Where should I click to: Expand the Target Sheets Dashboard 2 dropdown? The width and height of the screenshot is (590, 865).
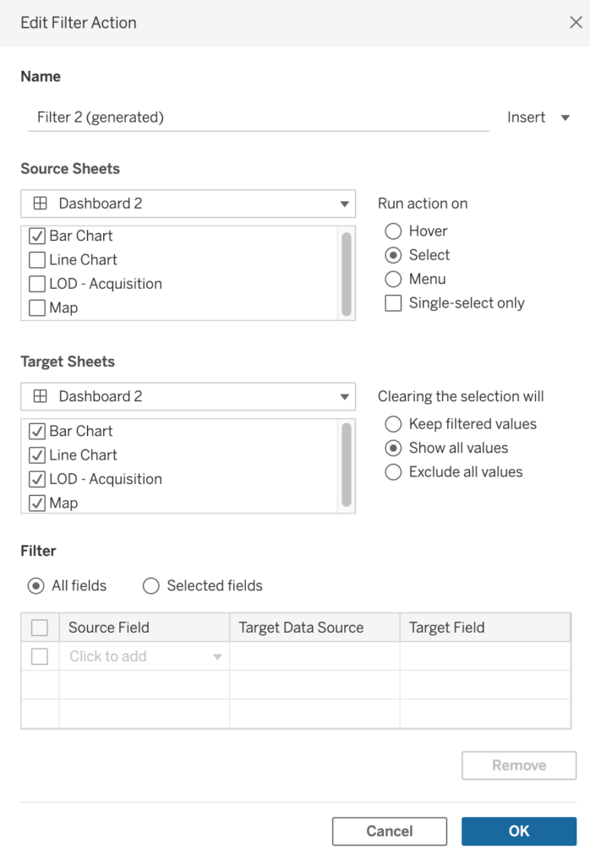pos(188,396)
